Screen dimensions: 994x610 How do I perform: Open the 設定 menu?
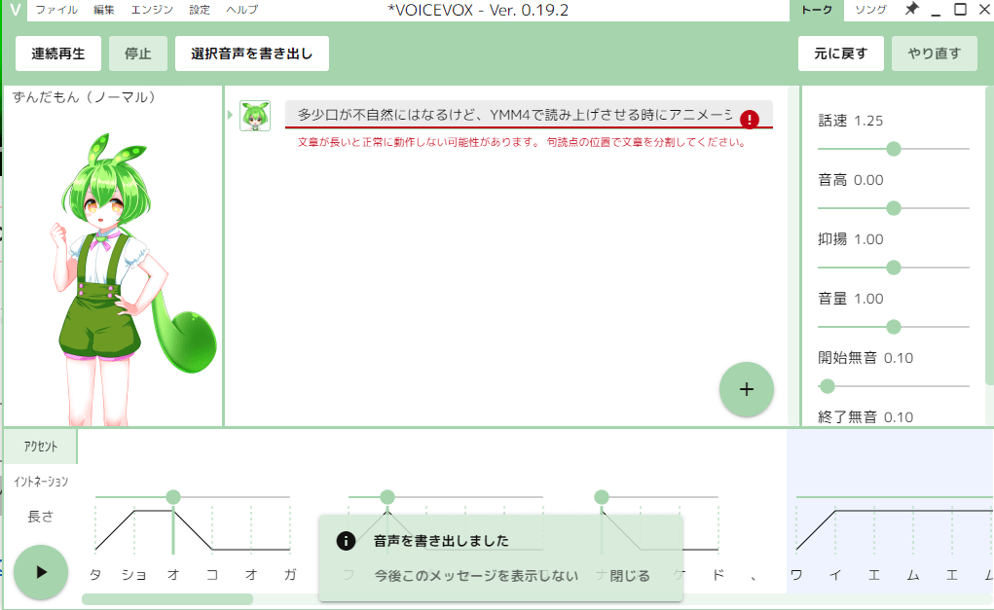pos(199,10)
